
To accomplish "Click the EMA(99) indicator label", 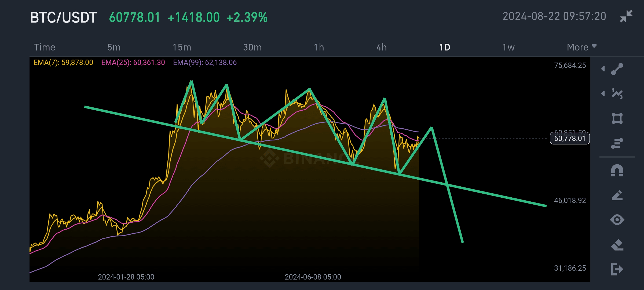I will pos(205,63).
